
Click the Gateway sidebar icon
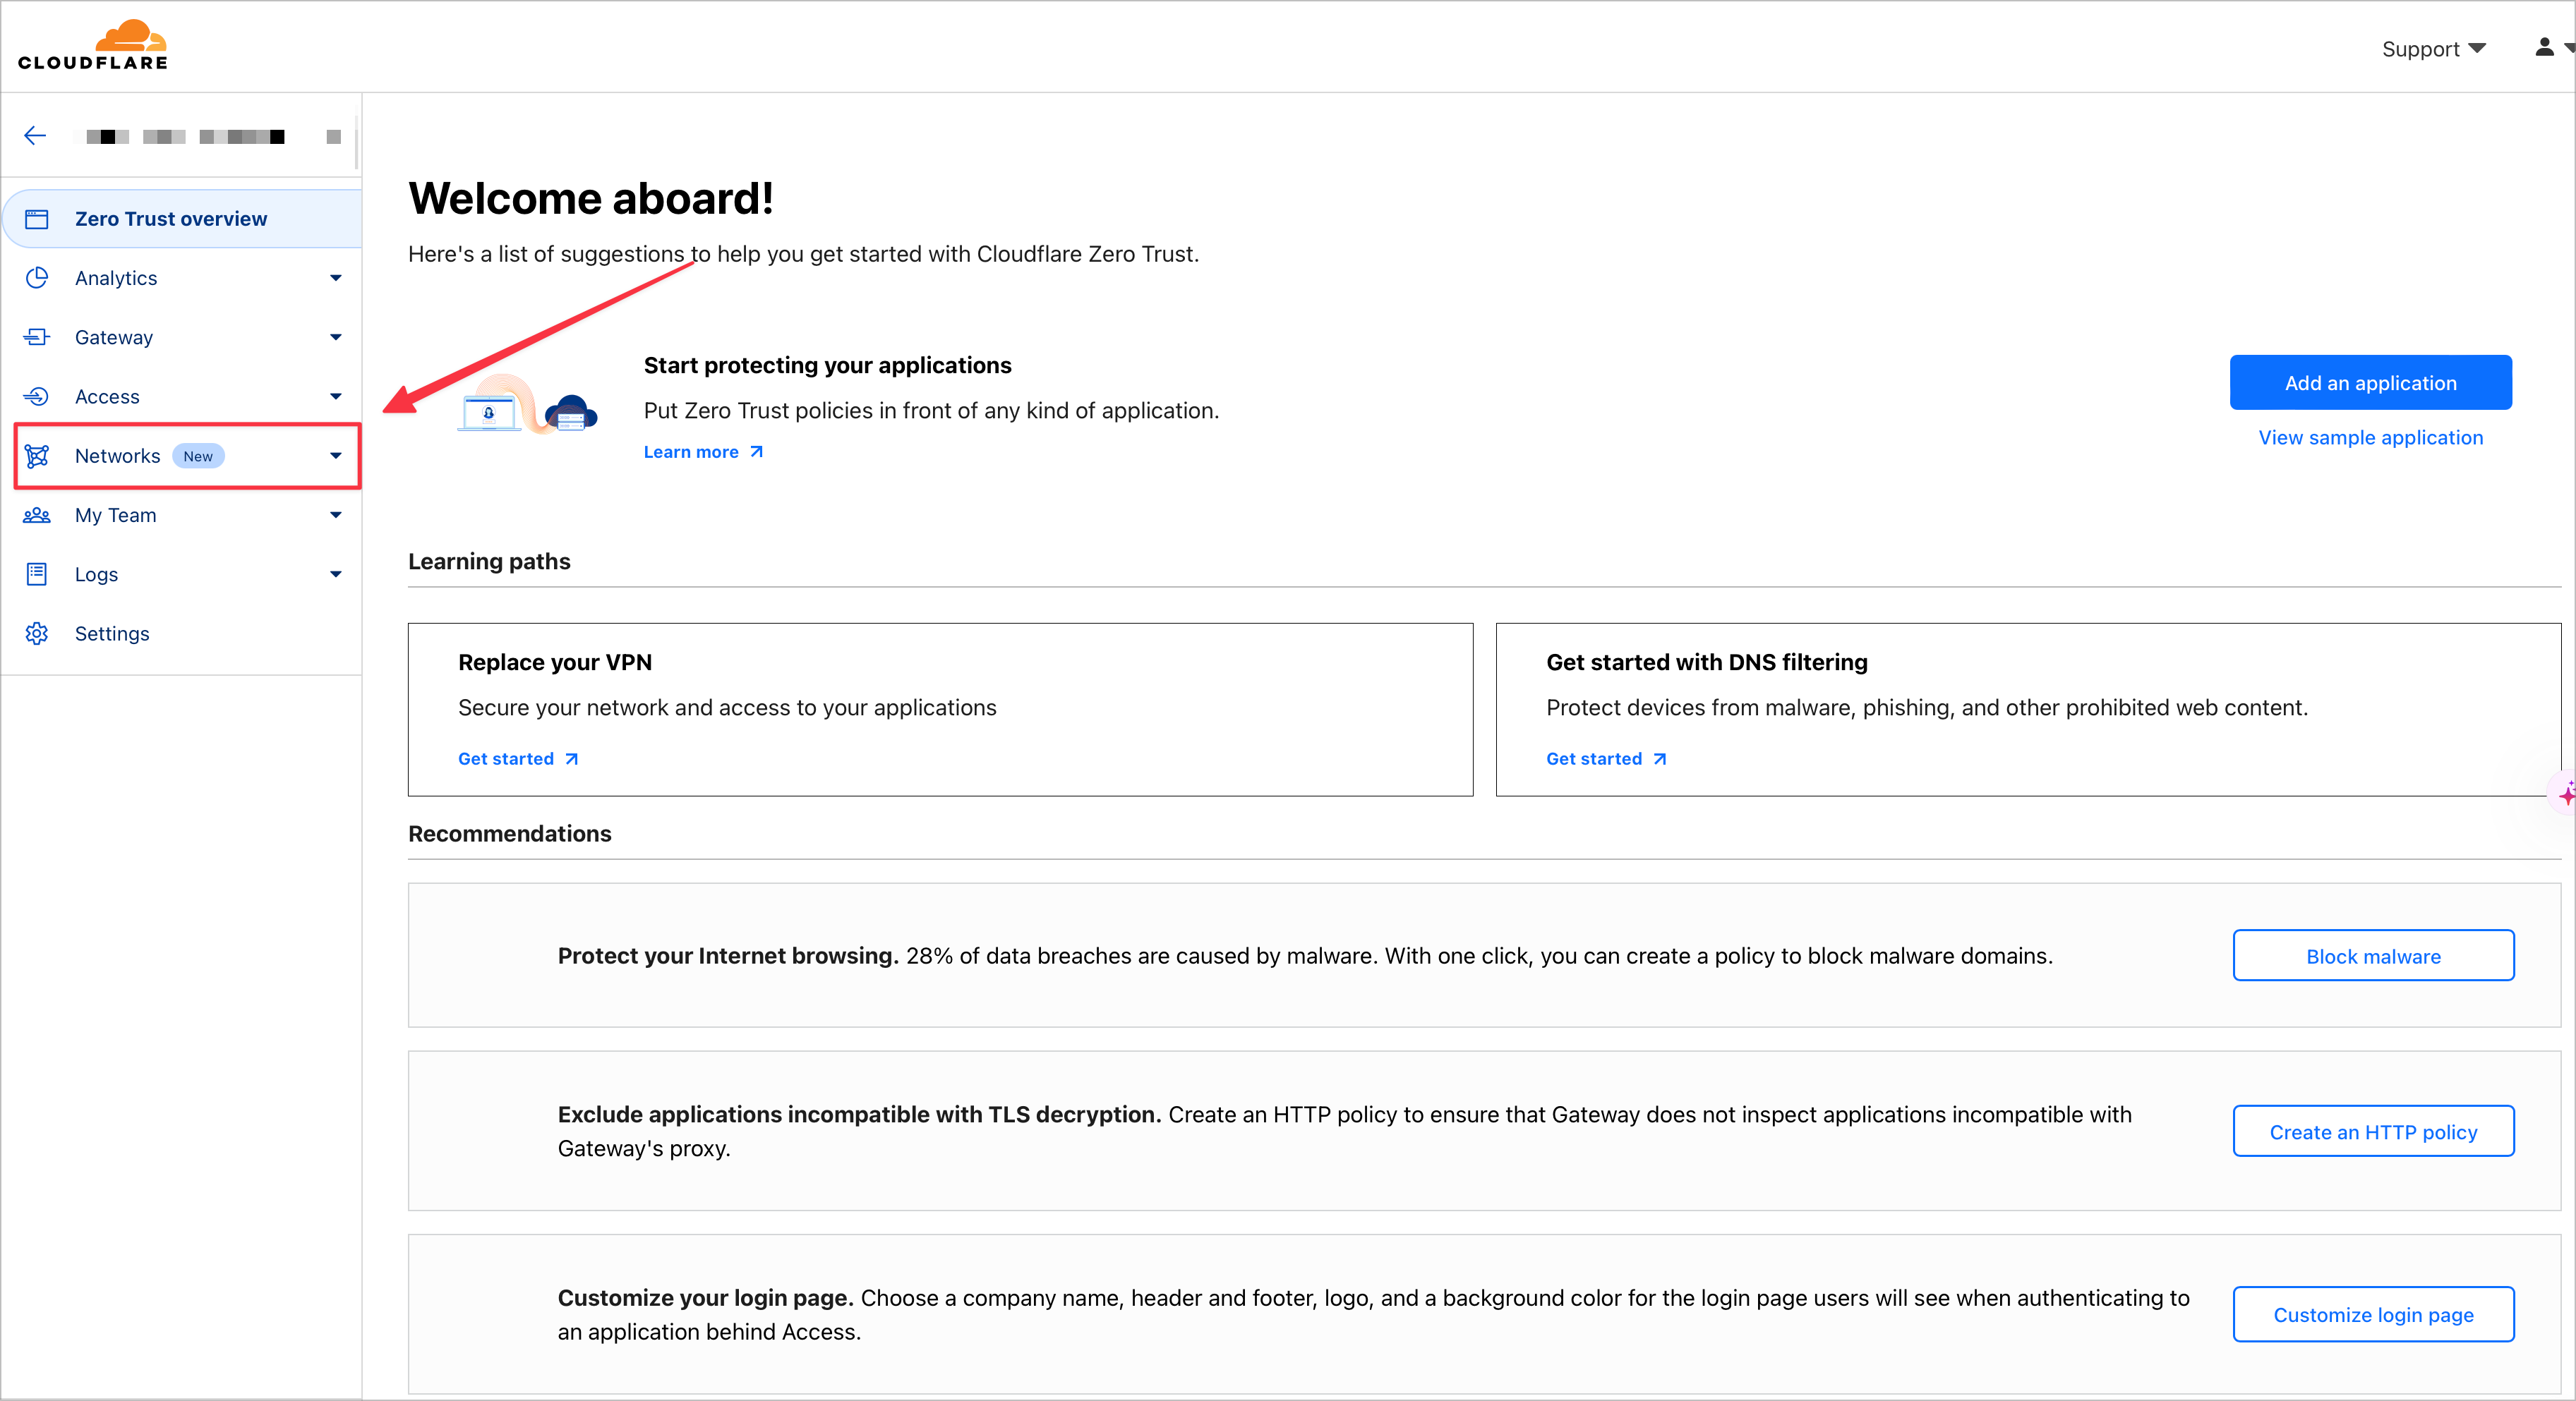pyautogui.click(x=37, y=336)
